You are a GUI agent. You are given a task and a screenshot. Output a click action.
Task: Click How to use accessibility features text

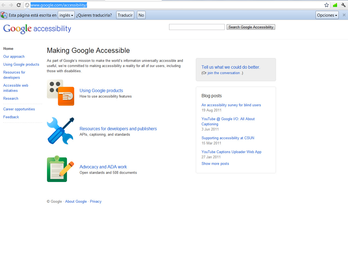click(106, 96)
